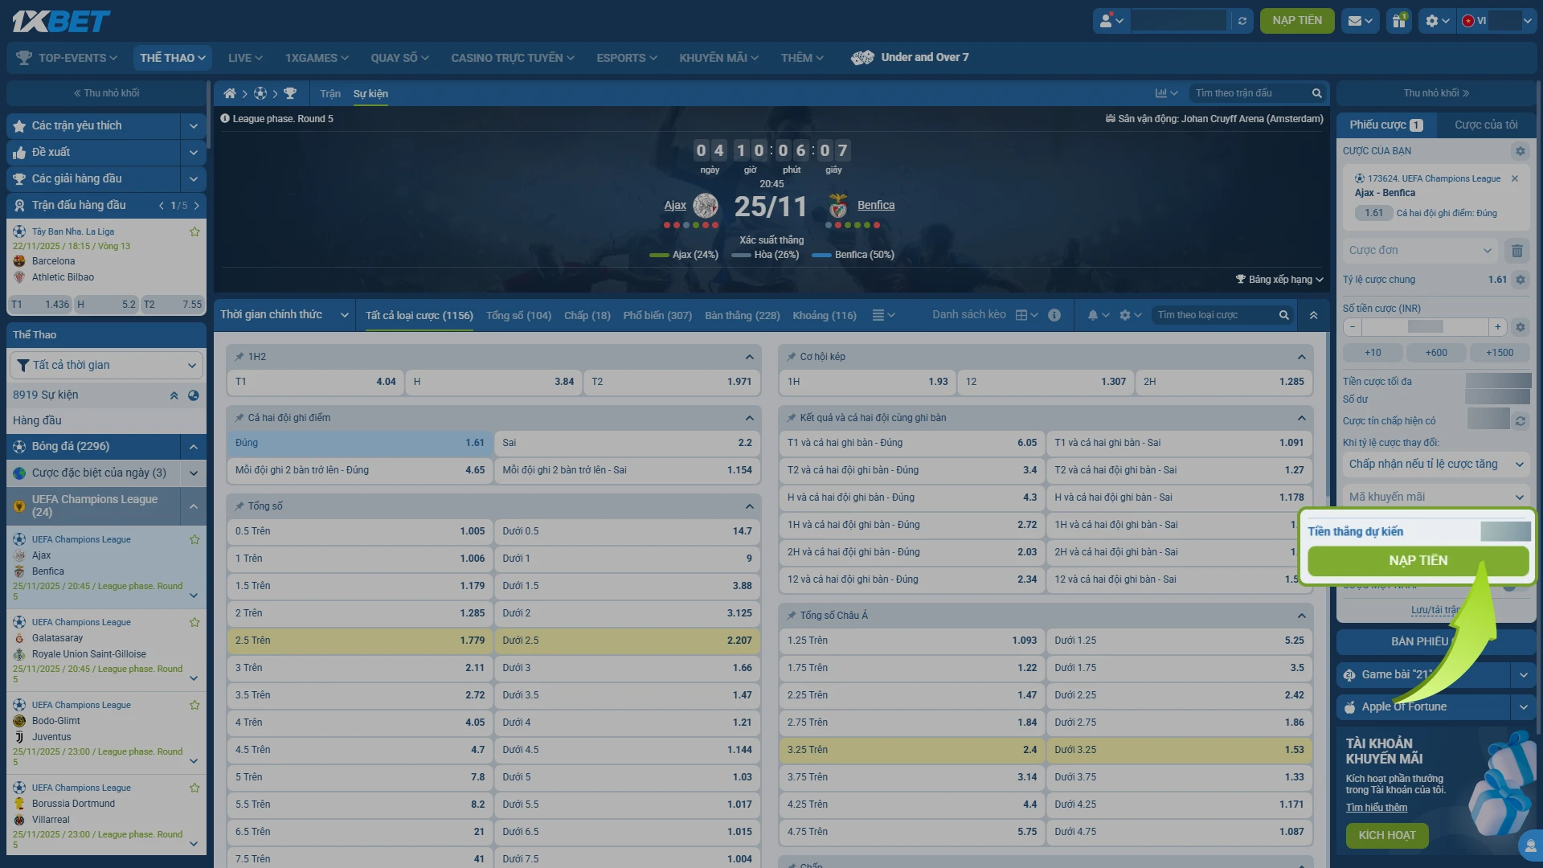Open the THỂ THAO menu
This screenshot has width=1543, height=868.
click(173, 58)
